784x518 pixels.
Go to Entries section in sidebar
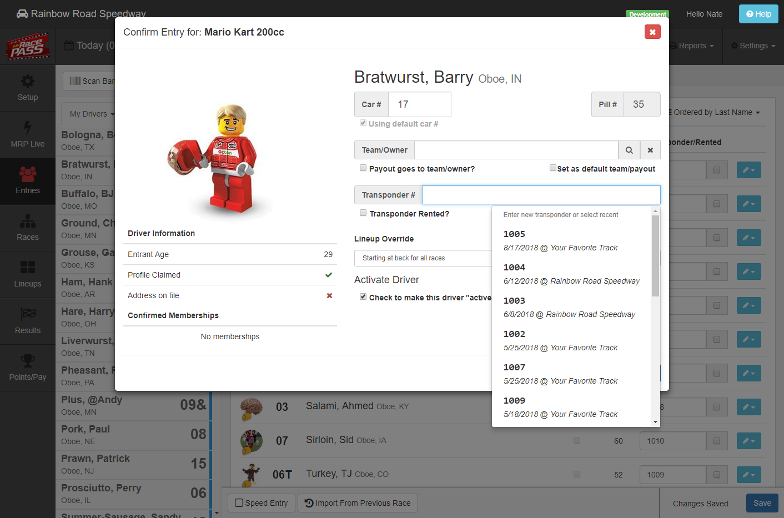28,182
